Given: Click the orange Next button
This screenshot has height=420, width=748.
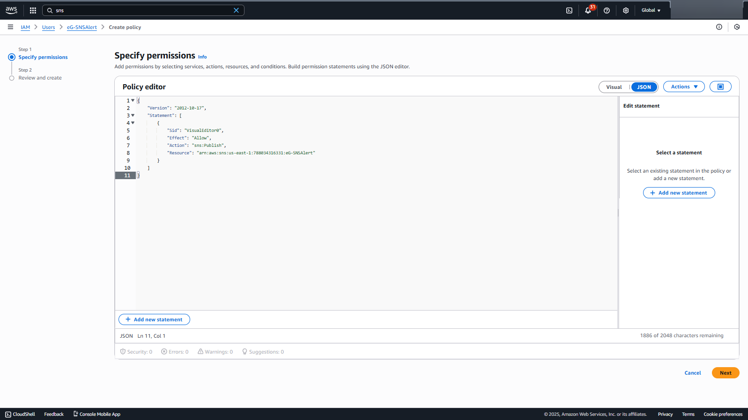Looking at the screenshot, I should pos(725,373).
